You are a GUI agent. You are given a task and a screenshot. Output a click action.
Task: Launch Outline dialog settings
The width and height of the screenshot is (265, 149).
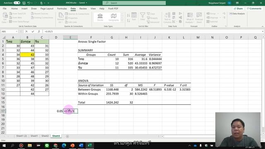pos(226,26)
